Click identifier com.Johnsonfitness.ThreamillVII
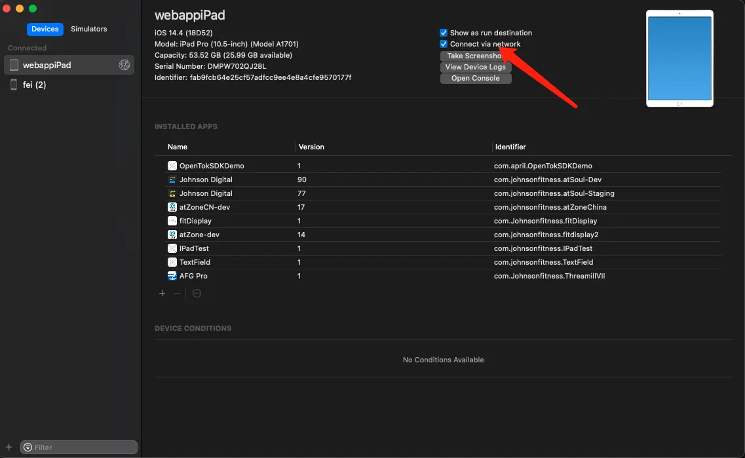The width and height of the screenshot is (745, 458). tap(549, 276)
